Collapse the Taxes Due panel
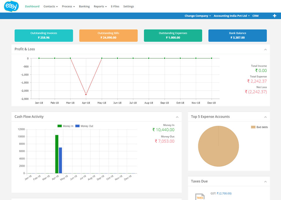The width and height of the screenshot is (281, 200). (x=265, y=182)
